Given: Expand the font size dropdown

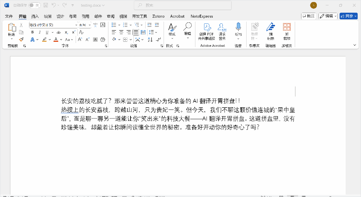Looking at the screenshot, I should 89,25.
